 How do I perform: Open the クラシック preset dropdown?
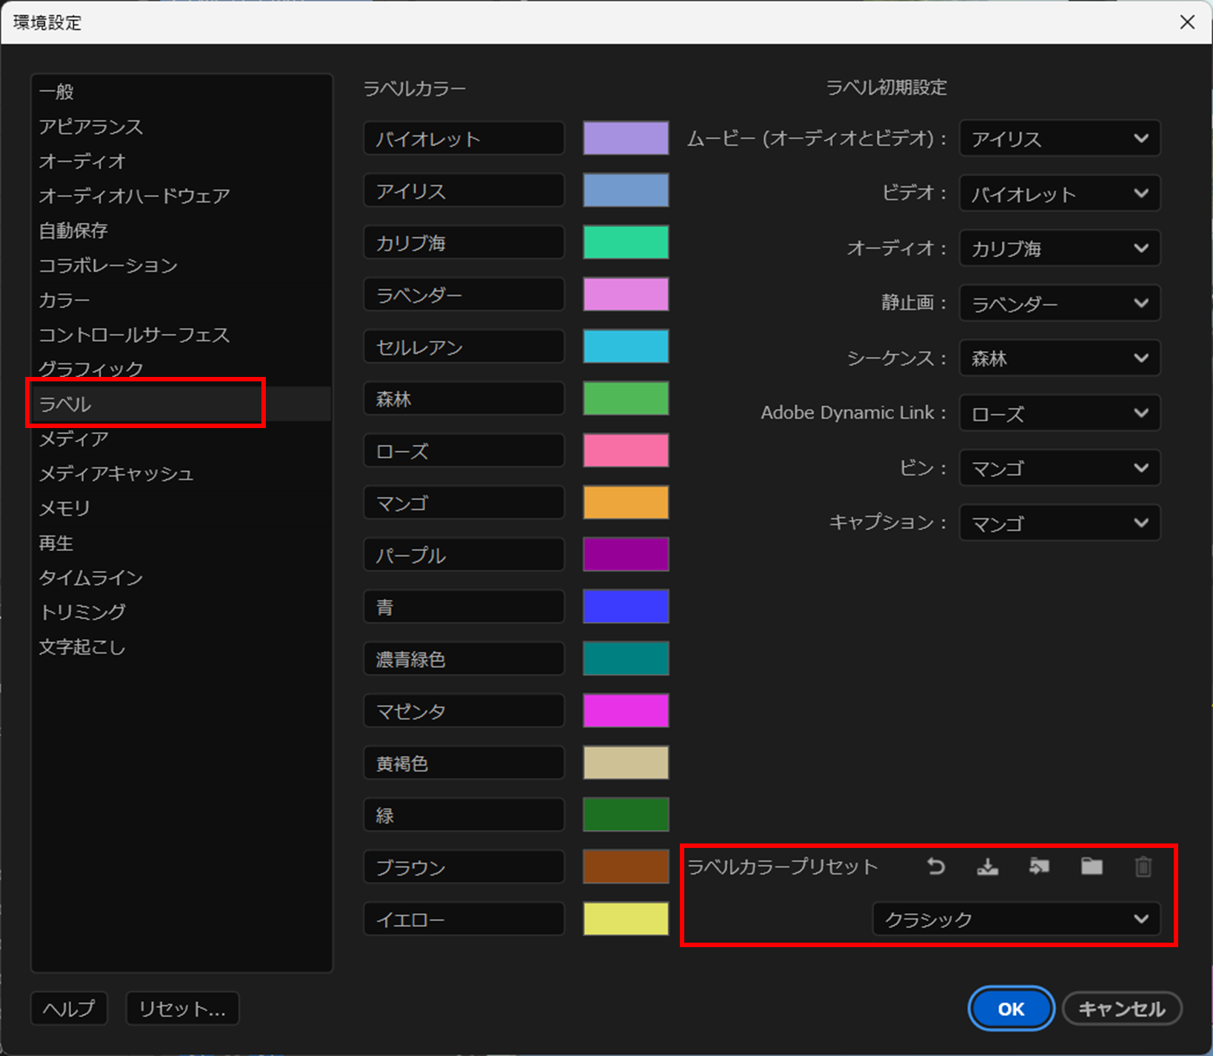click(x=1017, y=919)
